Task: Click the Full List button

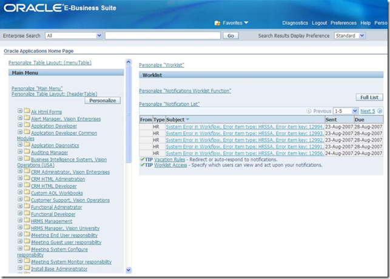Action: 369,97
